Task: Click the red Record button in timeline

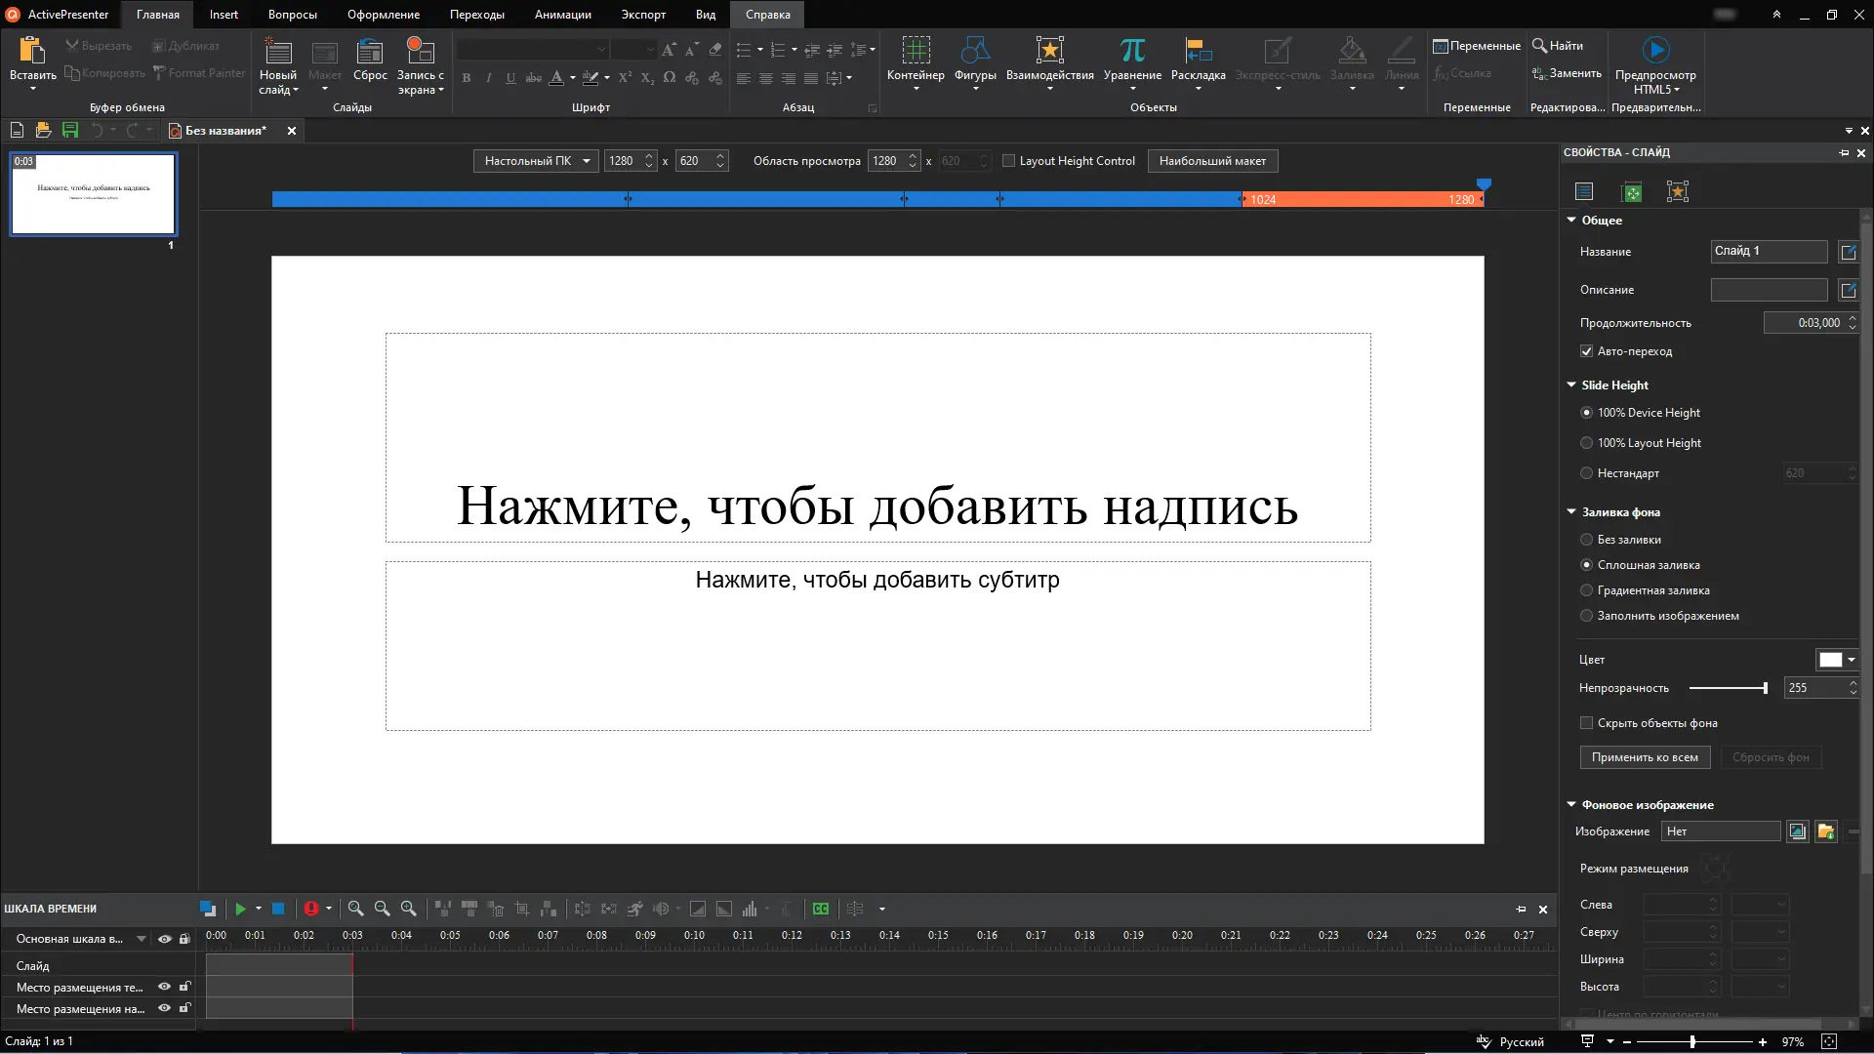Action: point(310,909)
